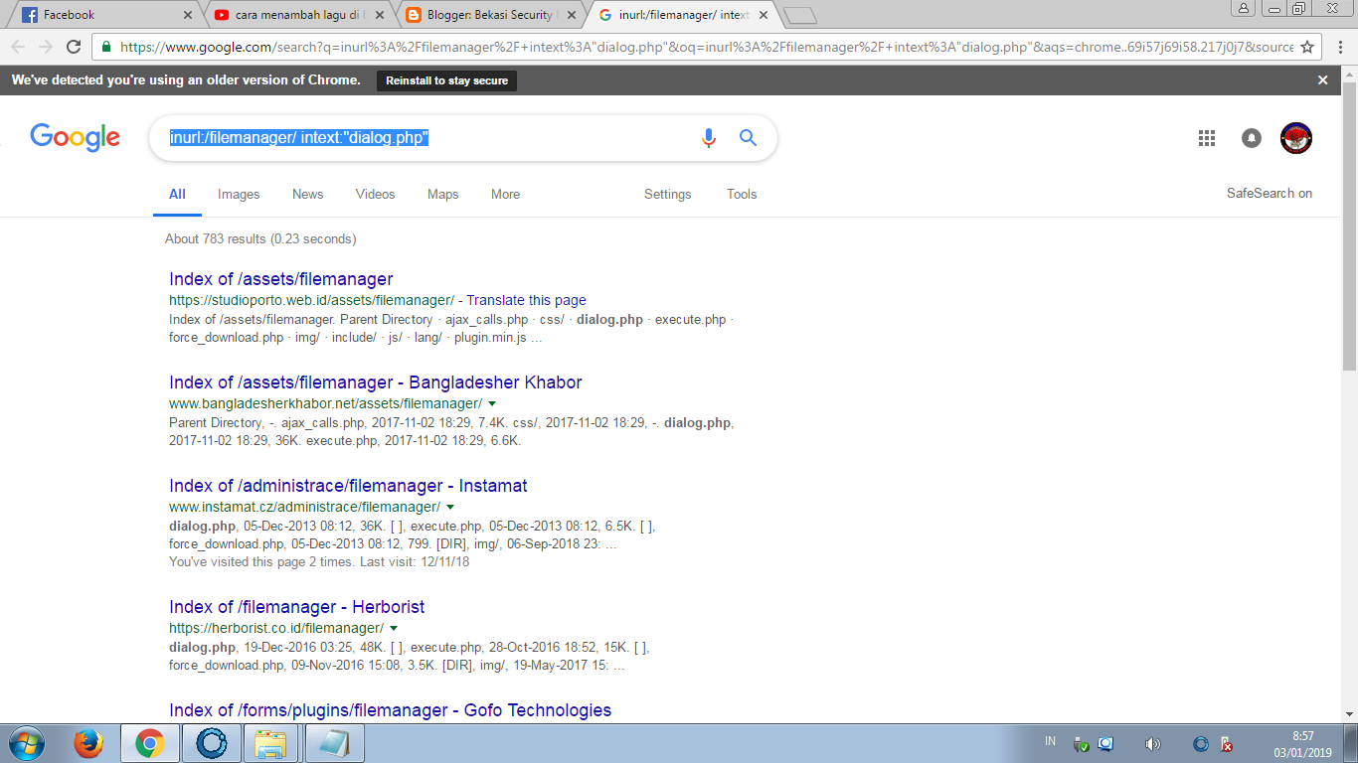Open the Chrome three-dot menu

point(1339,47)
